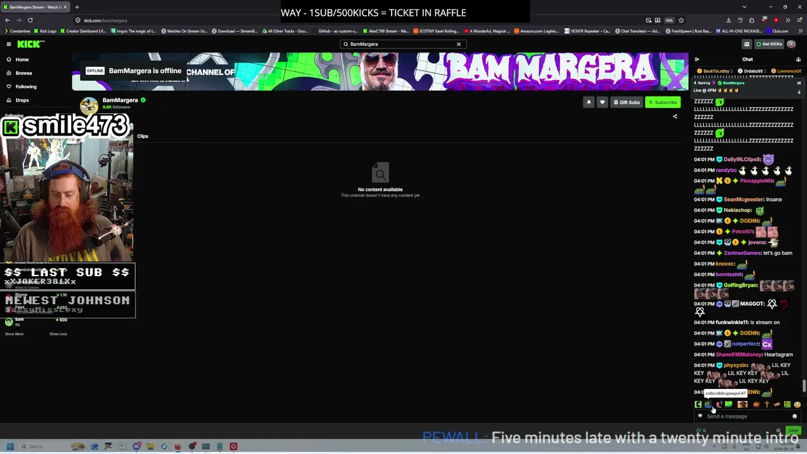Follow the channel with heart icon

point(602,102)
